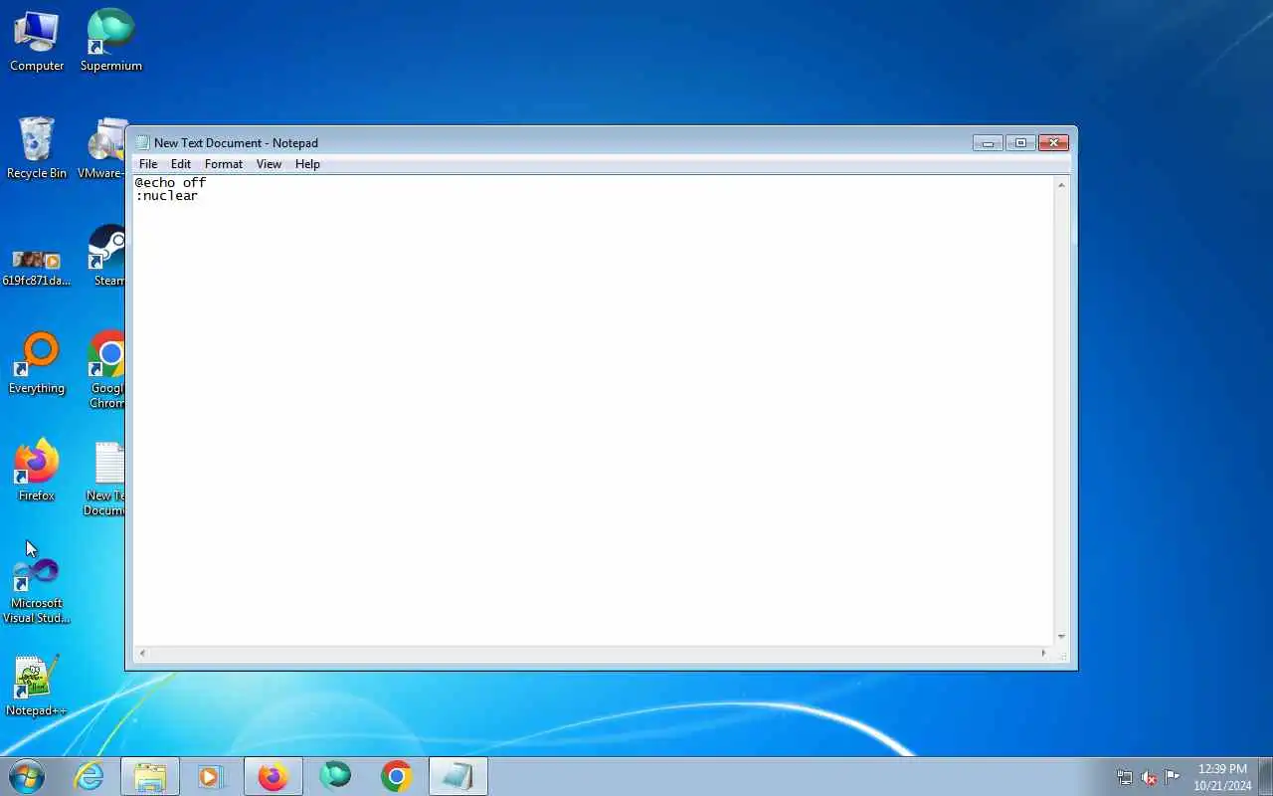Image resolution: width=1273 pixels, height=796 pixels.
Task: Switch to Firefox in the taskbar
Action: click(273, 776)
